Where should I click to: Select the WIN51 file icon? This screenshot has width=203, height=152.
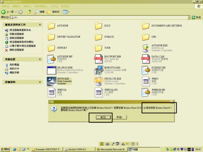point(146,81)
